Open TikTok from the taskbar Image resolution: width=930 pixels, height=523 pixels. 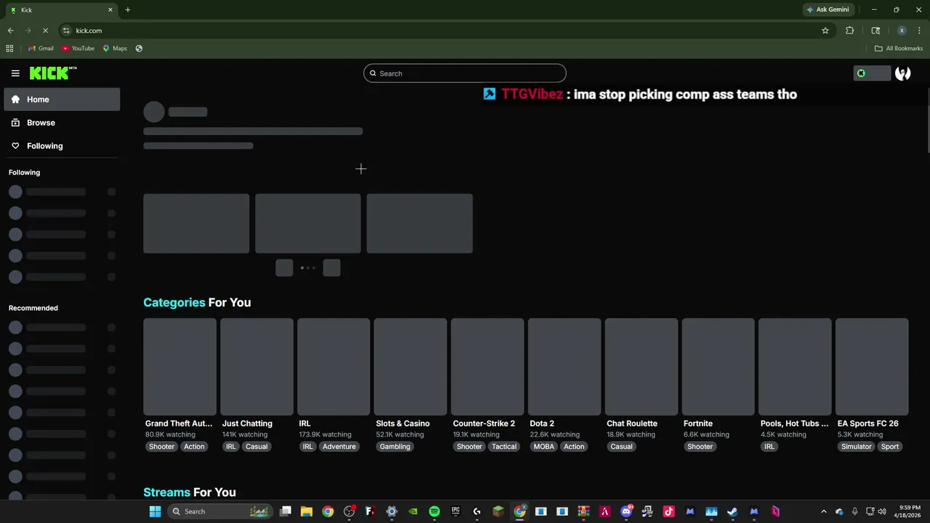[668, 511]
